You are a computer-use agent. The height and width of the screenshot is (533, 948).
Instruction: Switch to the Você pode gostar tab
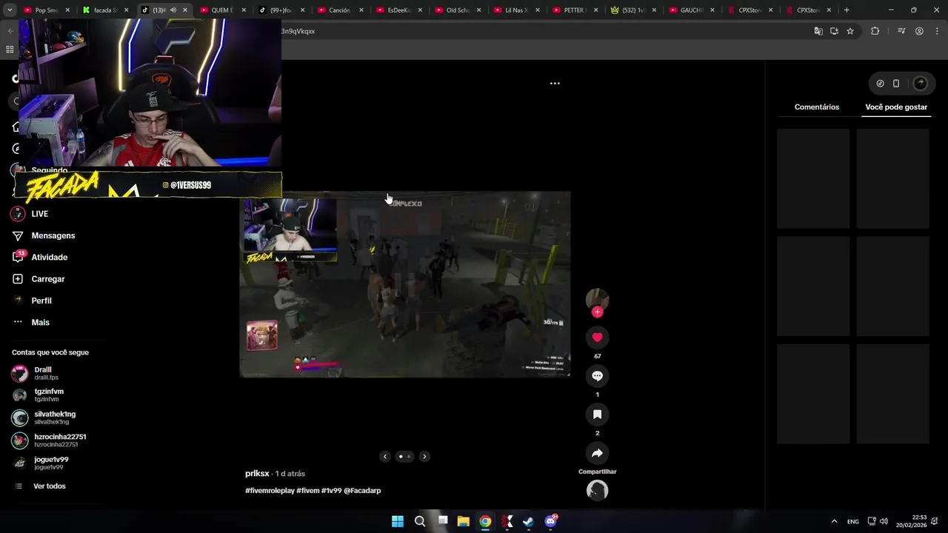click(896, 107)
